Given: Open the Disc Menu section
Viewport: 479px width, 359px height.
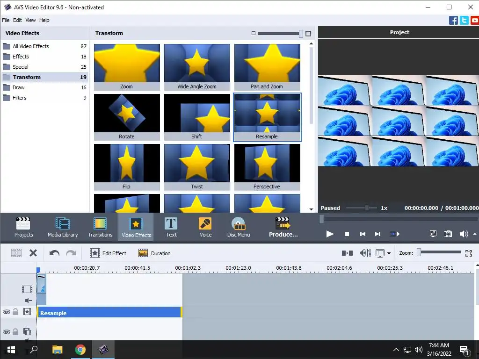Looking at the screenshot, I should tap(239, 227).
